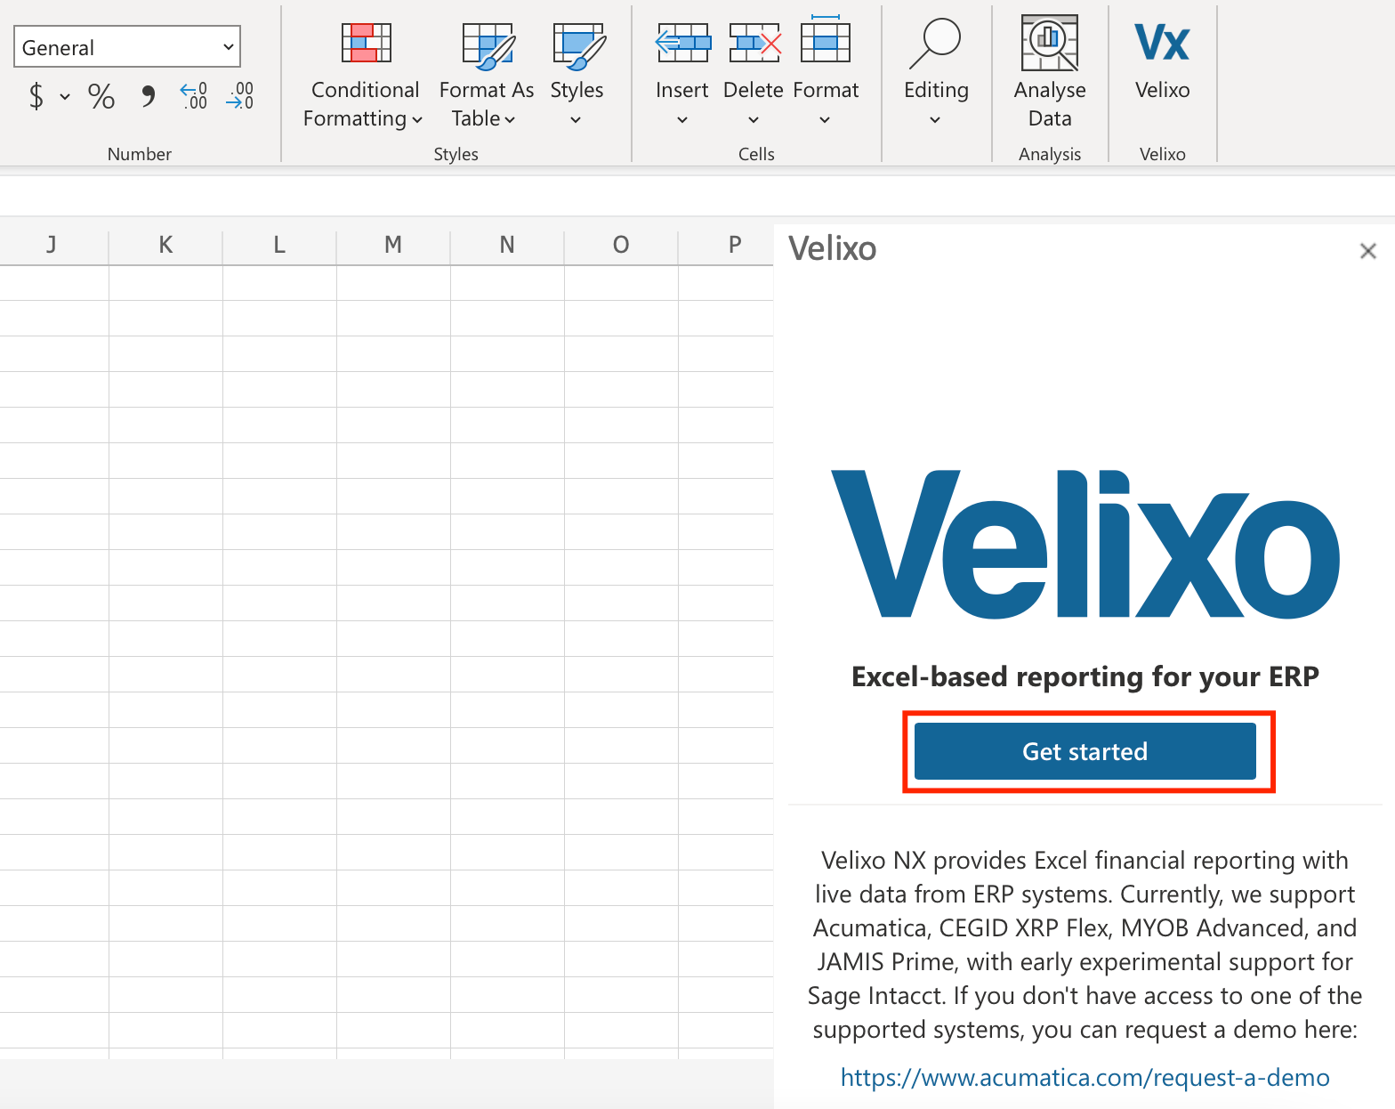
Task: Expand the currency format options arrow
Action: (x=65, y=96)
